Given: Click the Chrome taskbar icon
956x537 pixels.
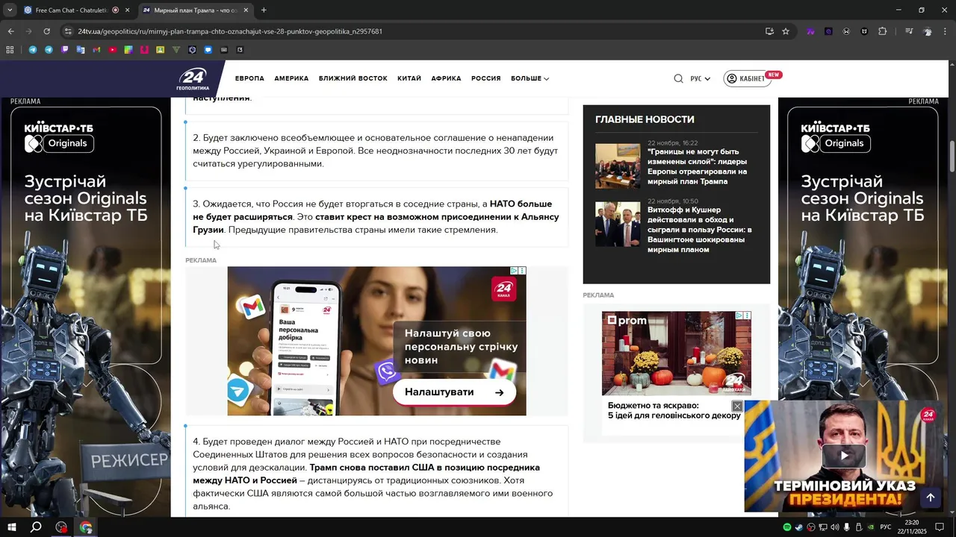Looking at the screenshot, I should 86,527.
